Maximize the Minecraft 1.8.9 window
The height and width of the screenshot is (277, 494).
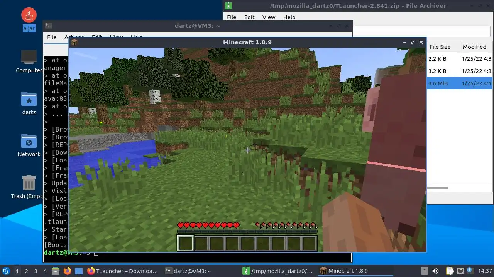coord(413,42)
